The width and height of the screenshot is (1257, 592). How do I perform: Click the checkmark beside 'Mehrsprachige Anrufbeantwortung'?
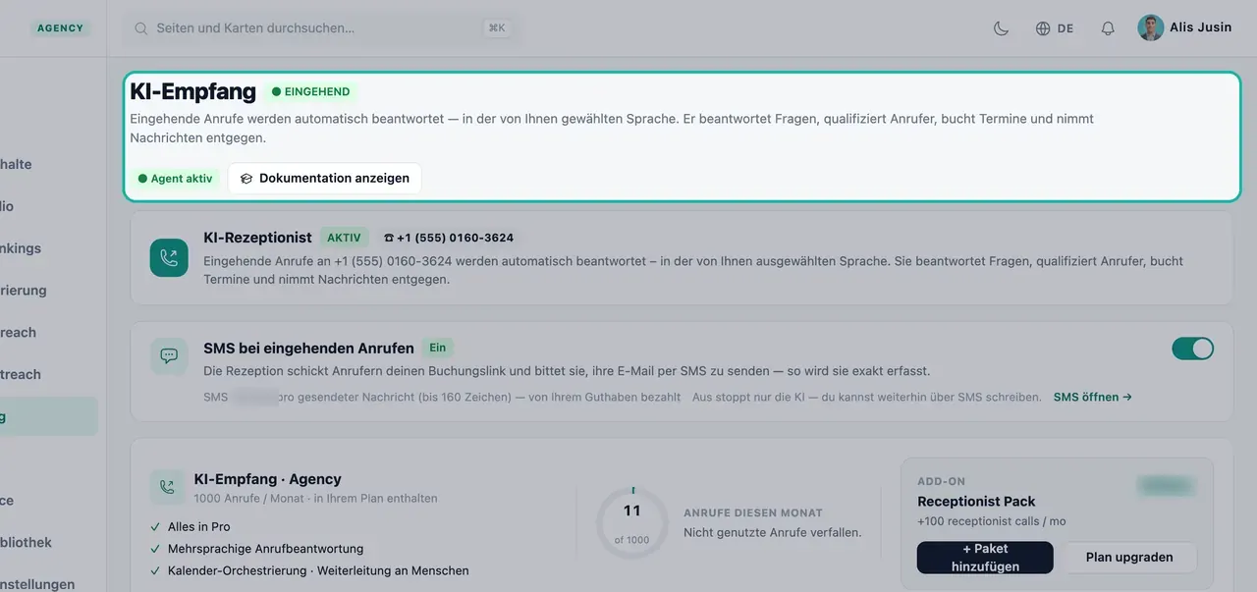[155, 549]
